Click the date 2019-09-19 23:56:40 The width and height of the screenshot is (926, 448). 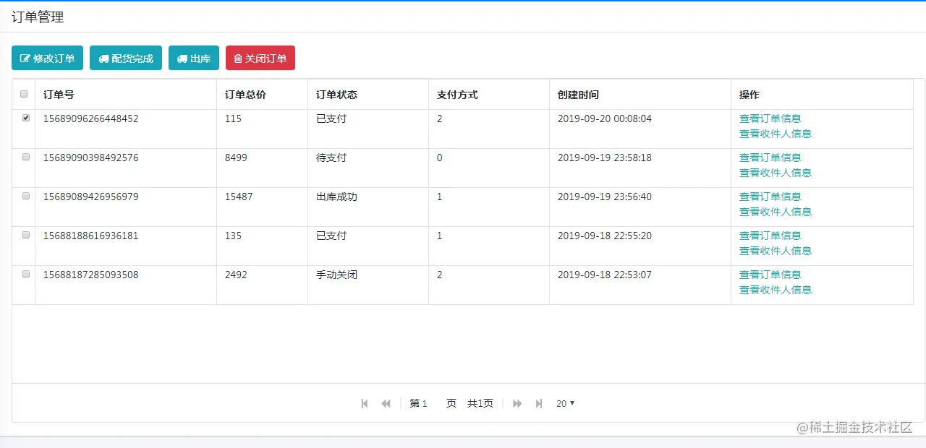click(x=605, y=197)
